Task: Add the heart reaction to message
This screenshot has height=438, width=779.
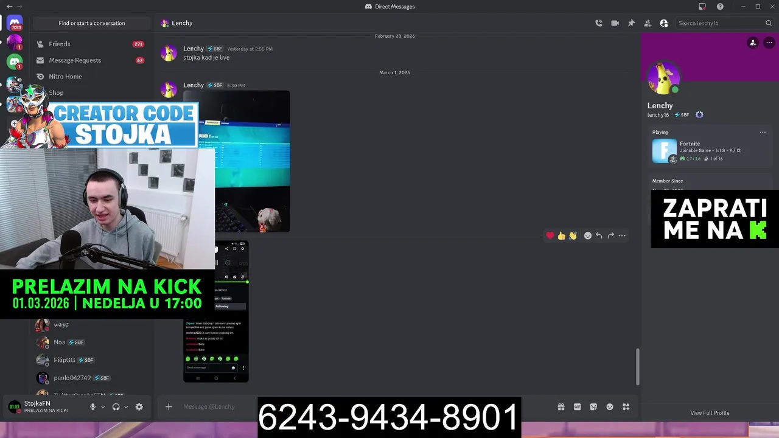Action: click(550, 235)
